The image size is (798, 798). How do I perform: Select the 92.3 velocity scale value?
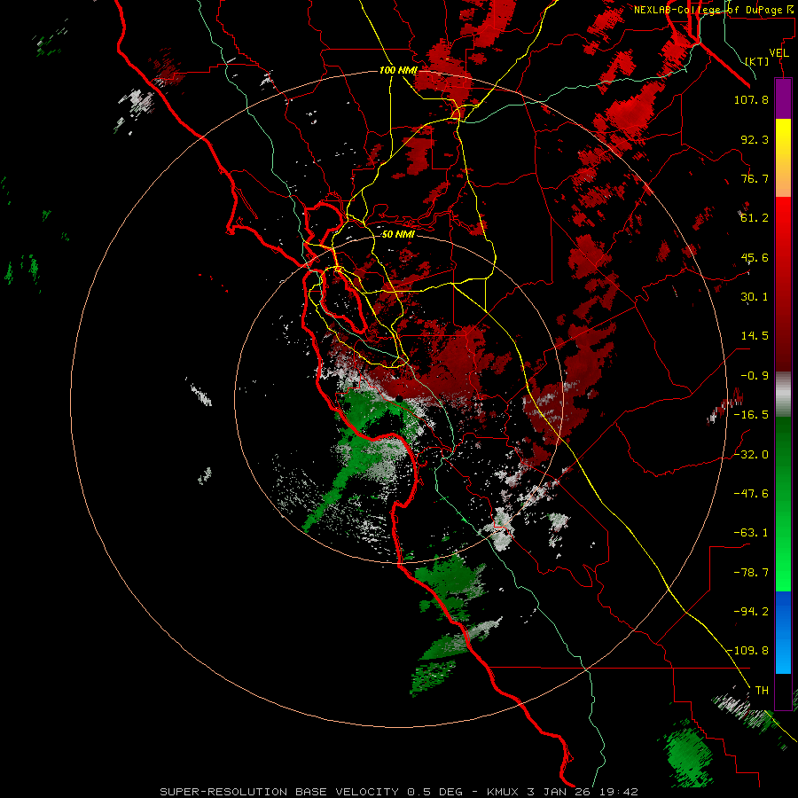click(755, 139)
